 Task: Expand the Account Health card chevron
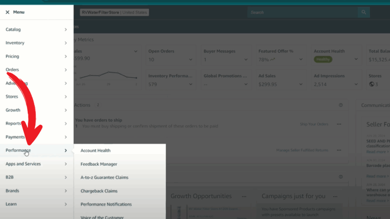[x=356, y=59]
